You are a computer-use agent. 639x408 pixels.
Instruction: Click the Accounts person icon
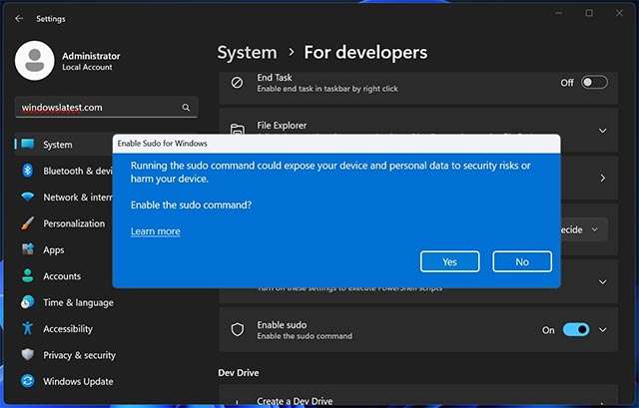tap(28, 275)
